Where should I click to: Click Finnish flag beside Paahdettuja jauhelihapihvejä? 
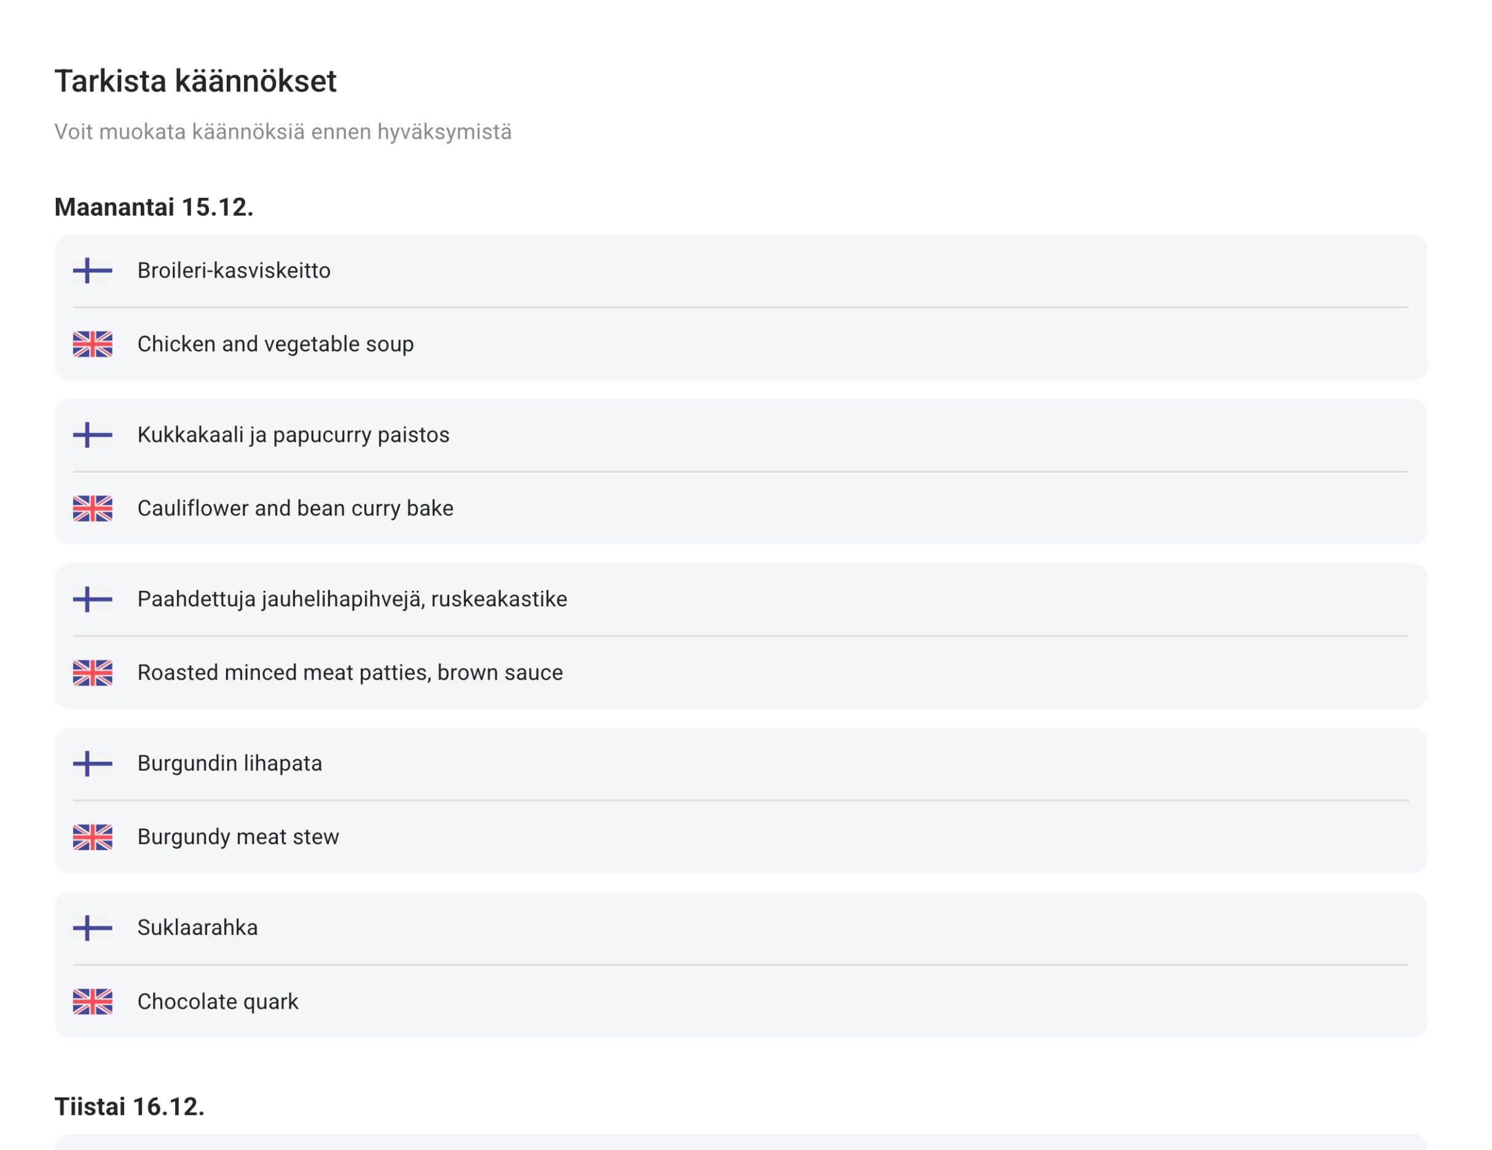pos(92,600)
